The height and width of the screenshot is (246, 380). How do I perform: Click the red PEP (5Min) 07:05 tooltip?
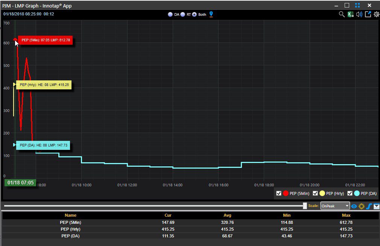[45, 40]
